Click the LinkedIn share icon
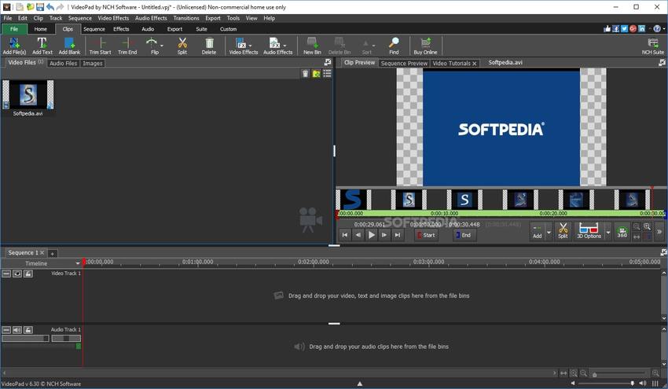 (641, 28)
